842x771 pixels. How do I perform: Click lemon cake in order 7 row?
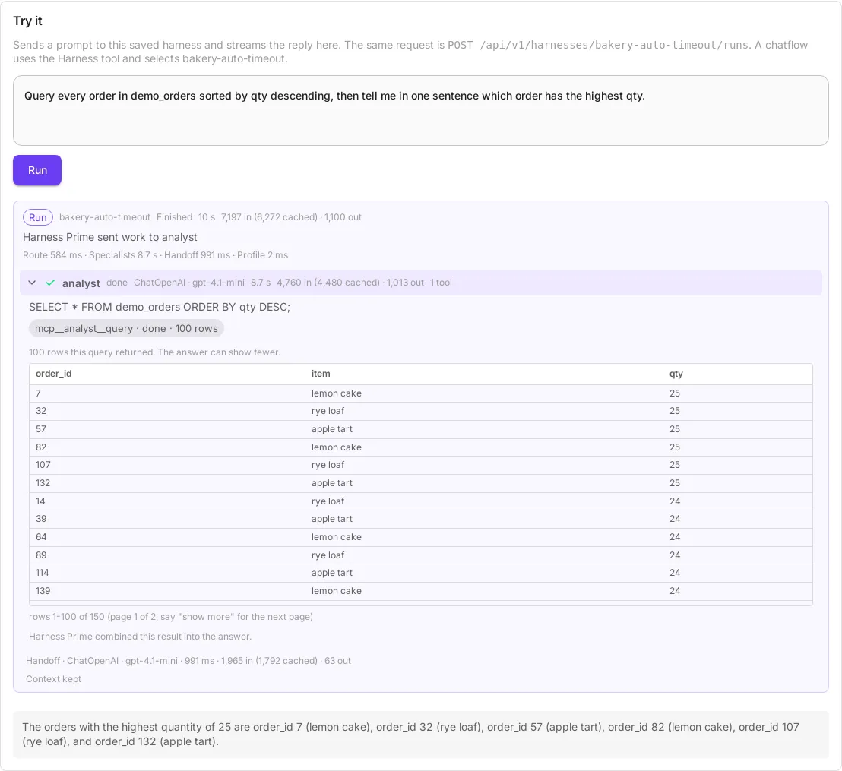tap(336, 393)
